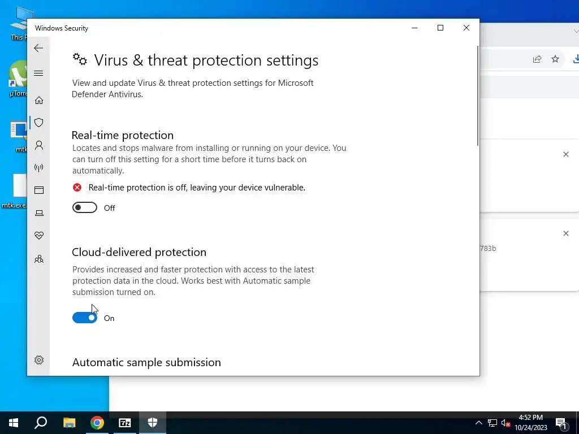Select Virus & threat protection shield icon
The height and width of the screenshot is (434, 579).
tap(39, 123)
